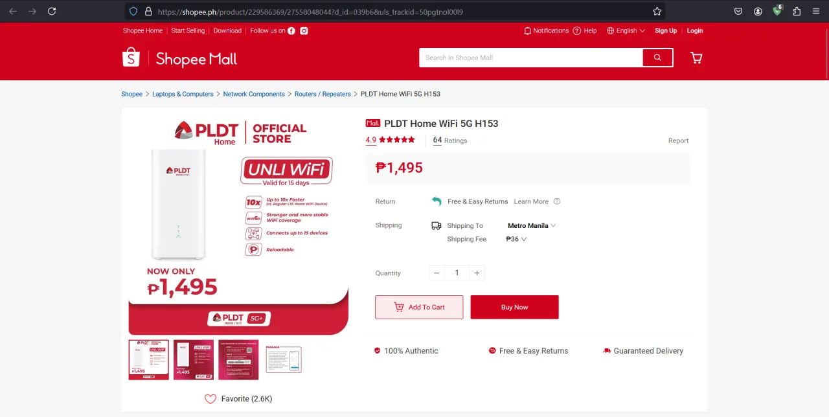The height and width of the screenshot is (417, 829).
Task: Open the extensions puzzle icon
Action: pyautogui.click(x=797, y=11)
